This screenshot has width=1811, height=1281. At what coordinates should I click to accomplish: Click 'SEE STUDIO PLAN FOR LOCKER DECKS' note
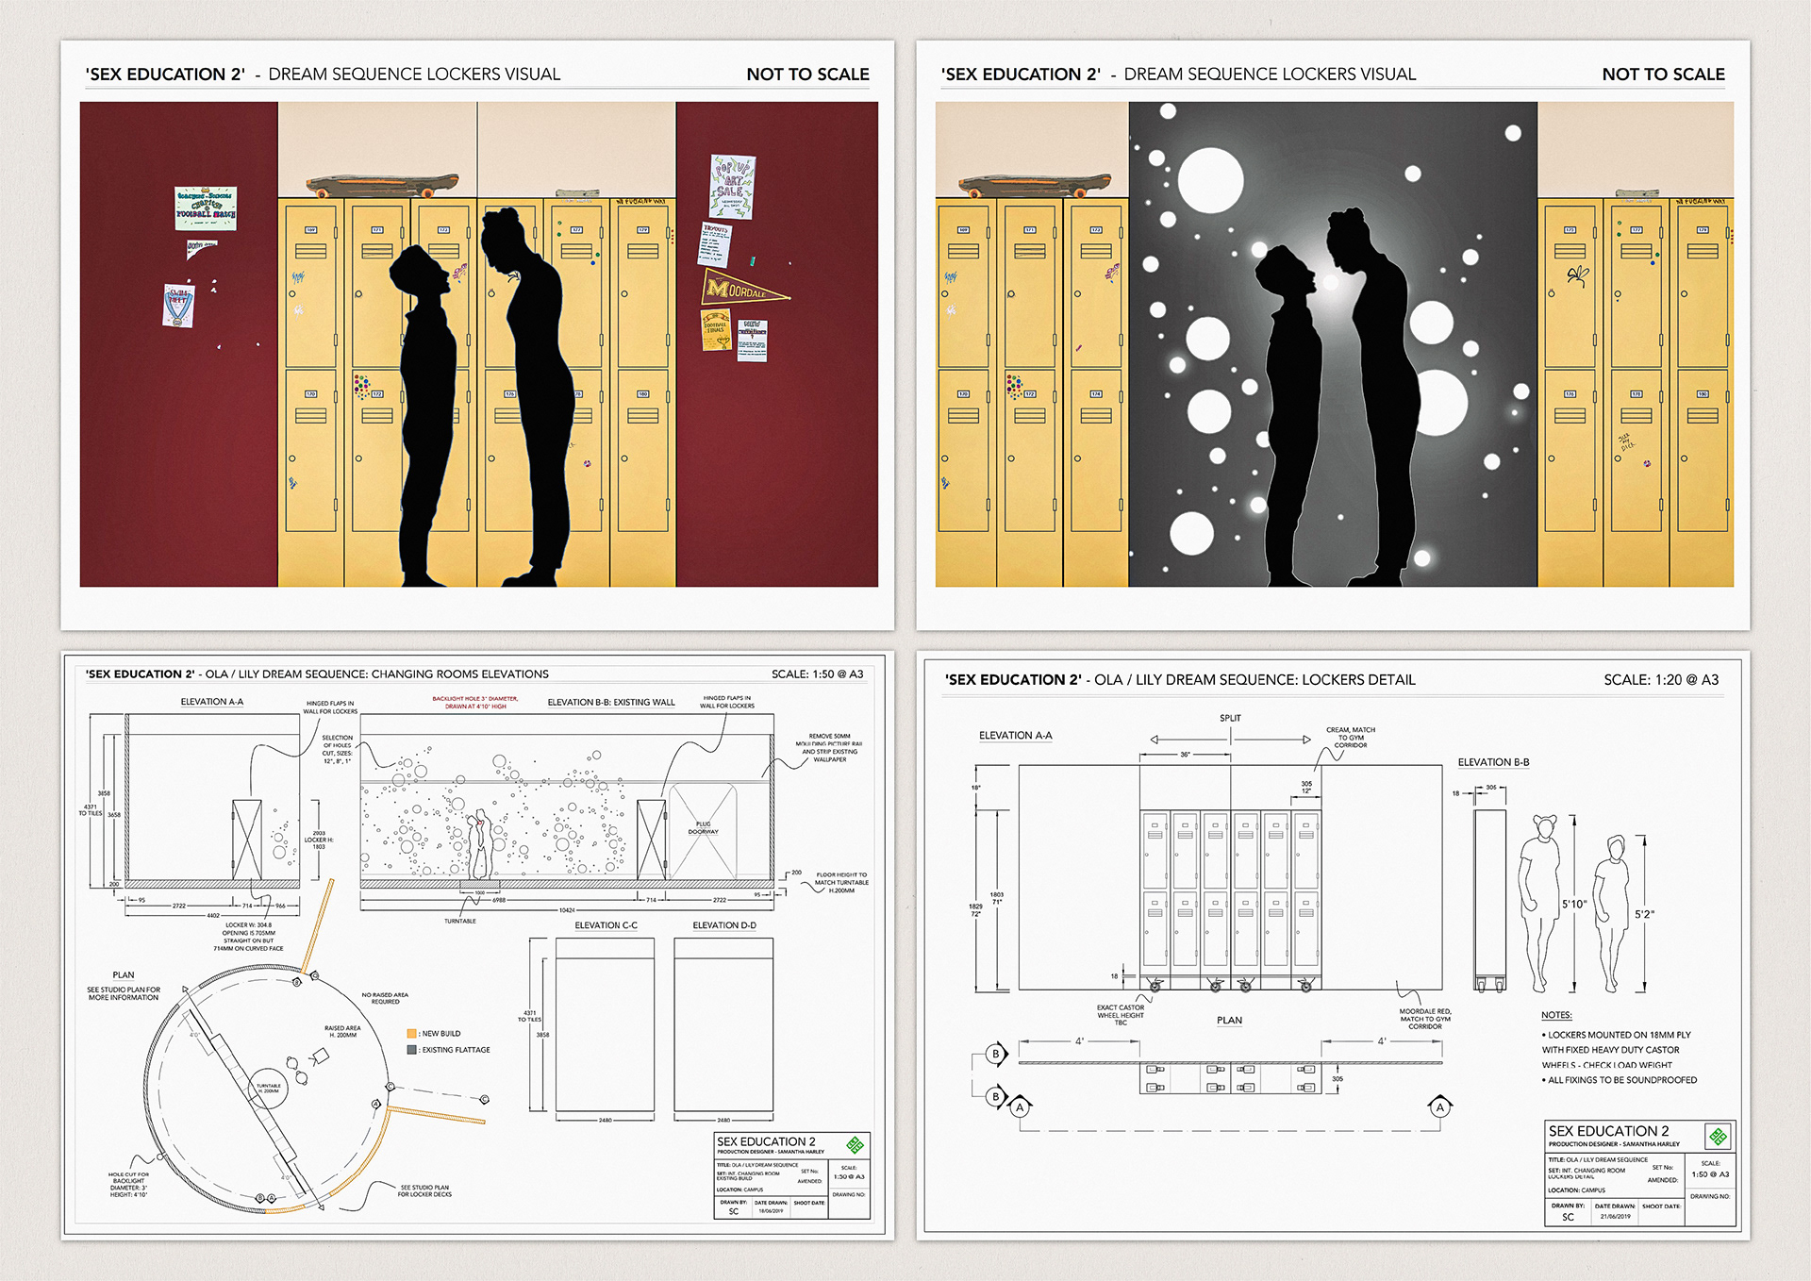pyautogui.click(x=424, y=1191)
